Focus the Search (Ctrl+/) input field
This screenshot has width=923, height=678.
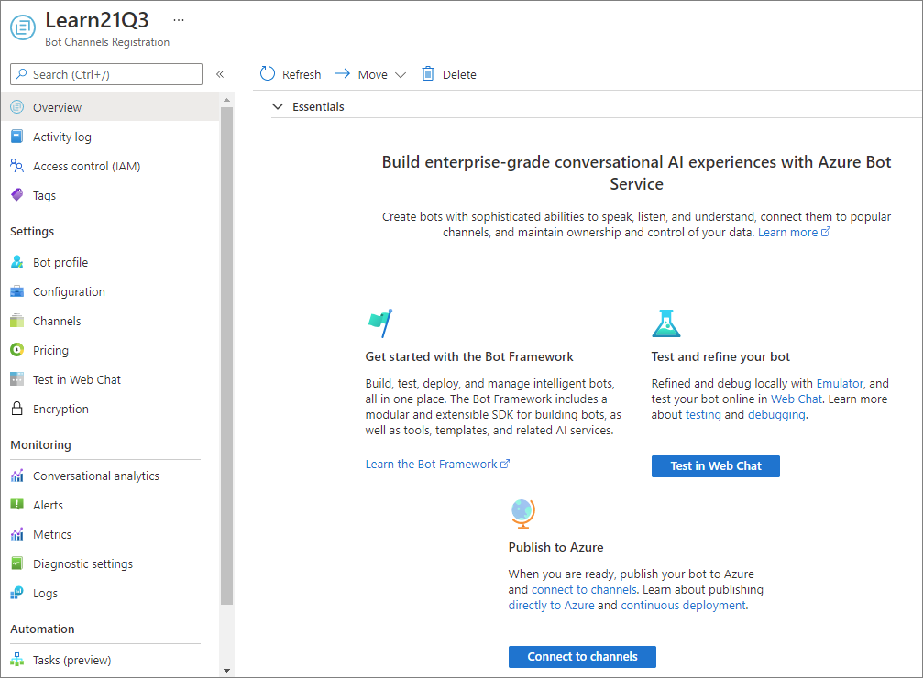[x=106, y=74]
